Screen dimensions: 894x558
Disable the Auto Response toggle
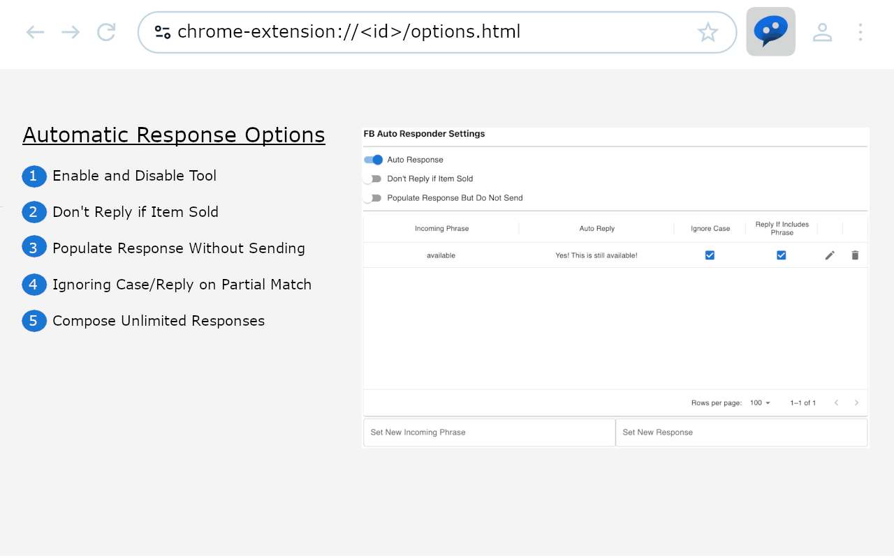point(373,160)
